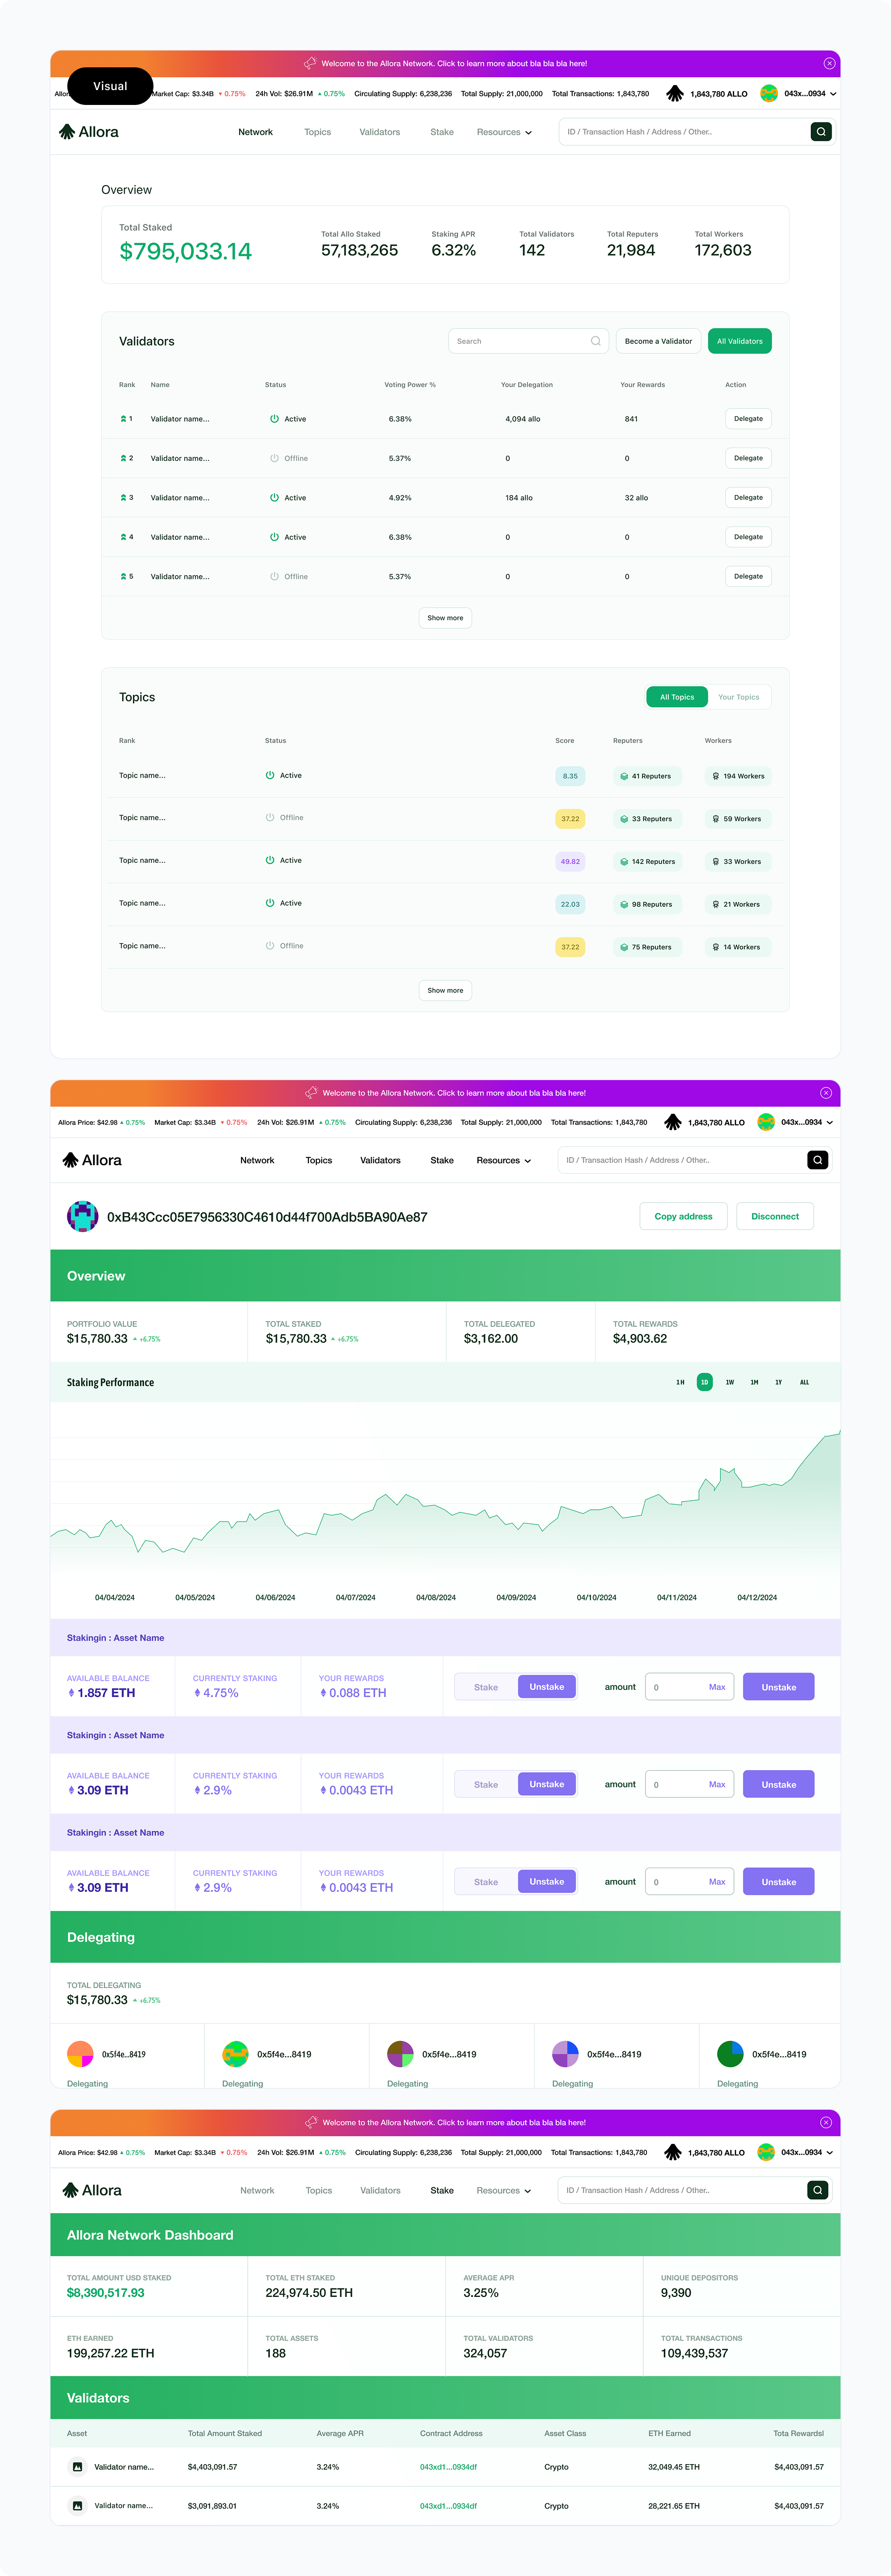Switch the Topics list to Your Topics
This screenshot has height=2576, width=891.
739,697
